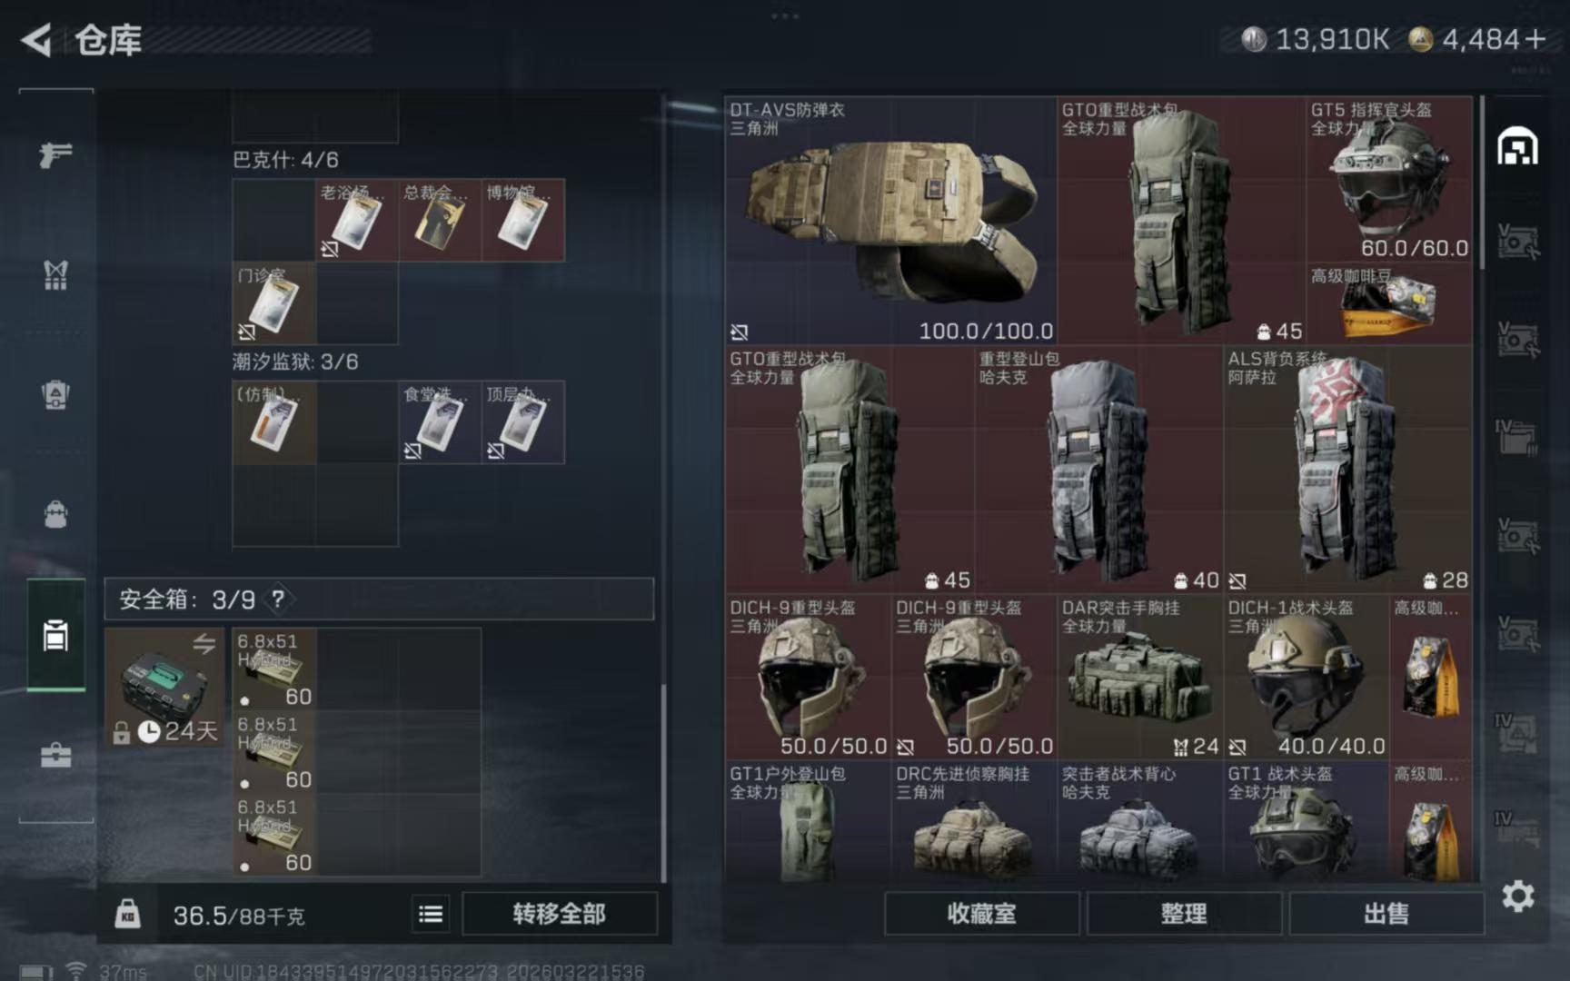1570x981 pixels.
Task: Open the 收藏室 tab
Action: click(982, 914)
